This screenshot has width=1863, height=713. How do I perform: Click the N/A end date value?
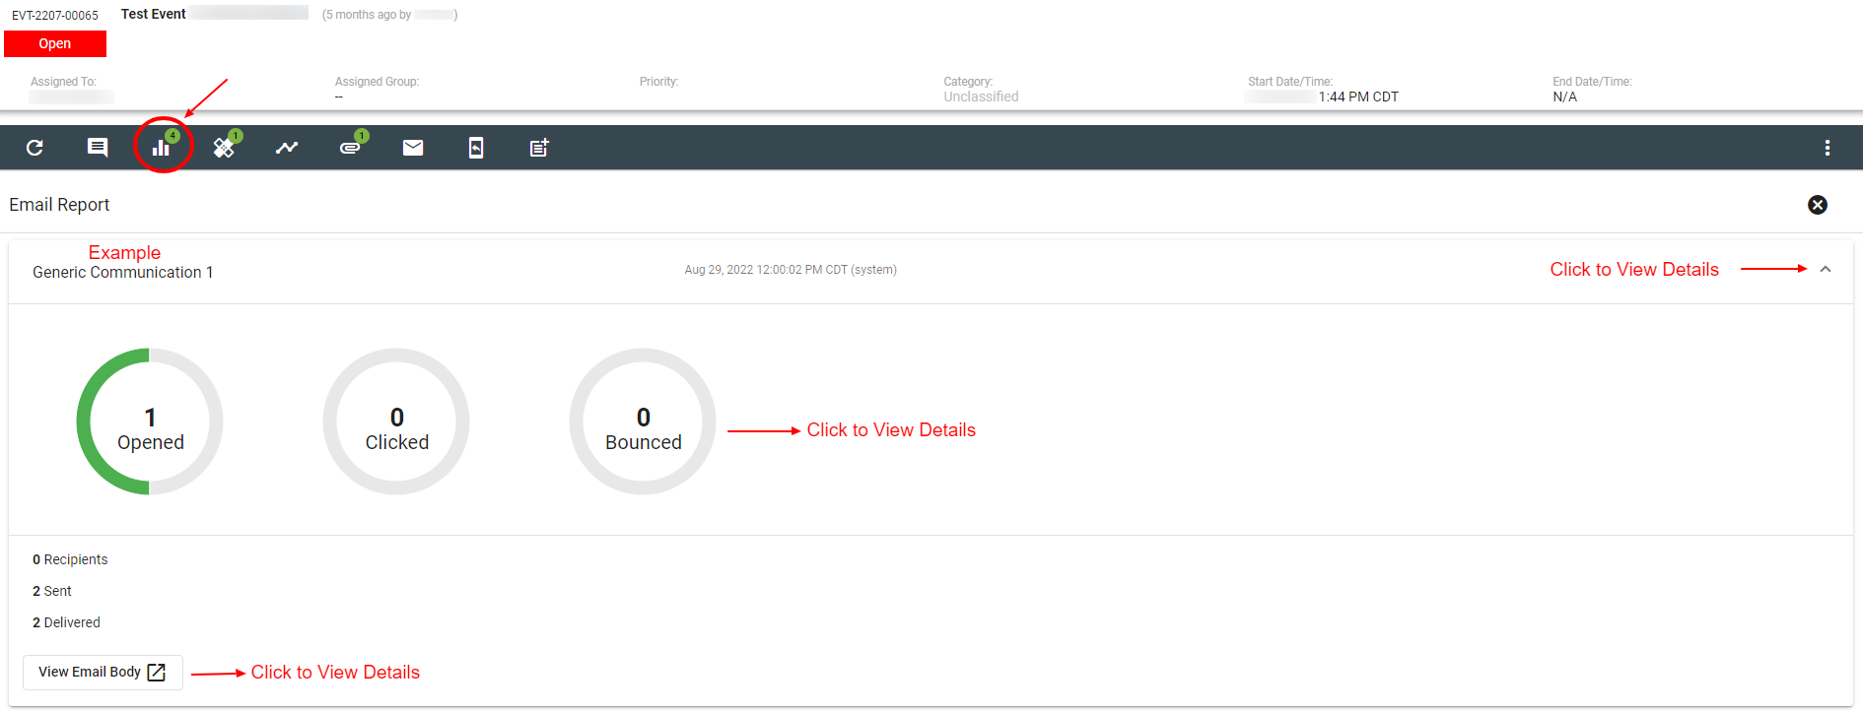pos(1564,97)
